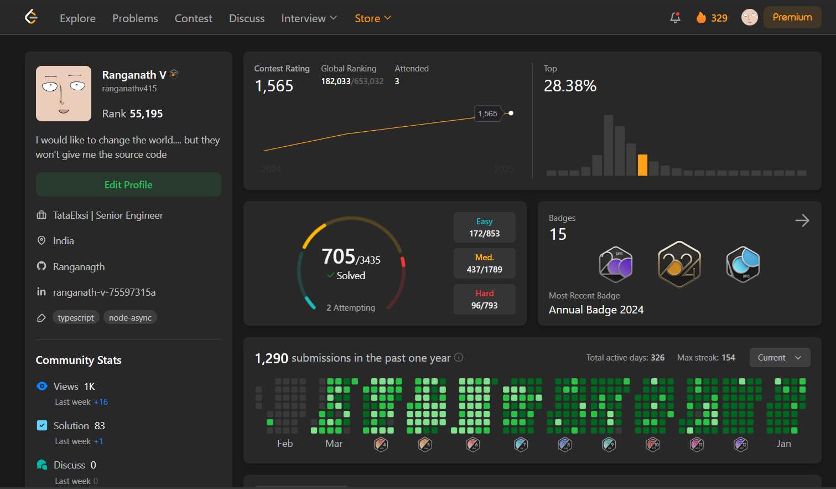Open the Problems page
This screenshot has width=836, height=489.
point(135,18)
